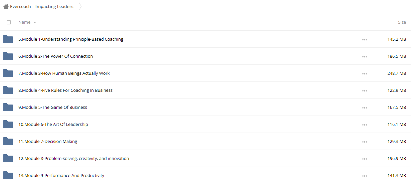Open folder icon for Module 2-The Power Of Connection
Image resolution: width=411 pixels, height=183 pixels.
pos(8,56)
